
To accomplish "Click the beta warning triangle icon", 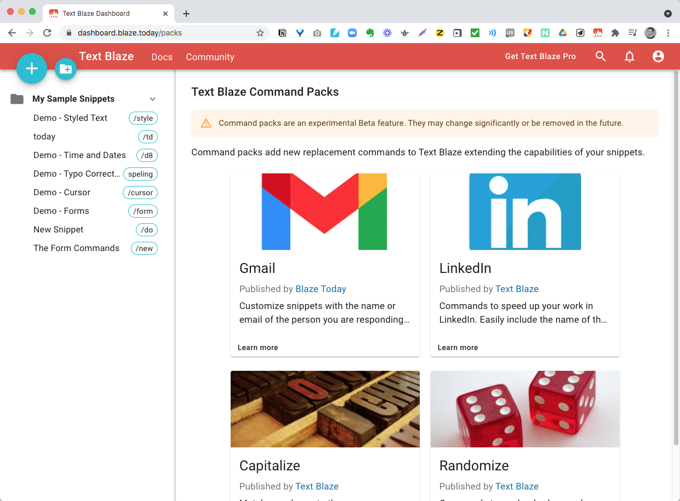I will coord(206,123).
